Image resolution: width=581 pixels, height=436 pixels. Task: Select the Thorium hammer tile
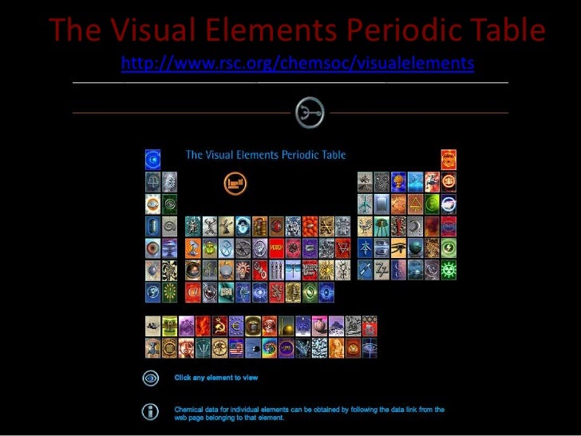[x=152, y=348]
